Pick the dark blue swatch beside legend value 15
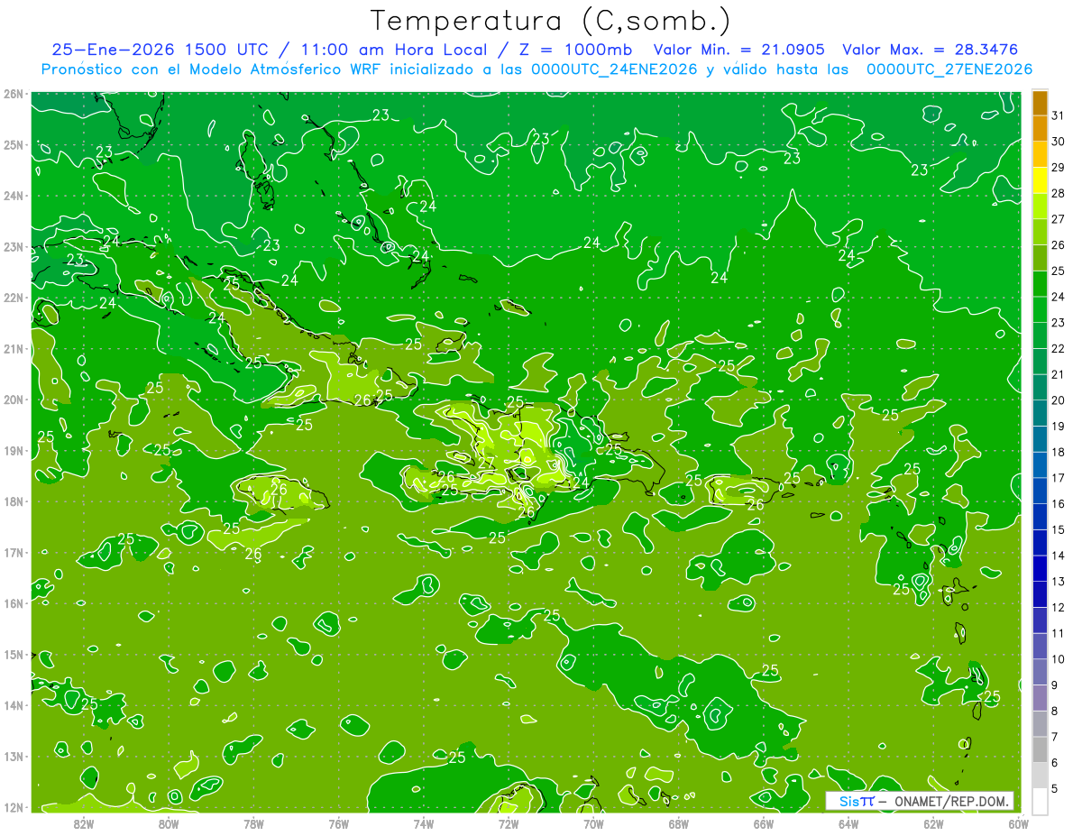The image size is (1082, 836). [1040, 528]
